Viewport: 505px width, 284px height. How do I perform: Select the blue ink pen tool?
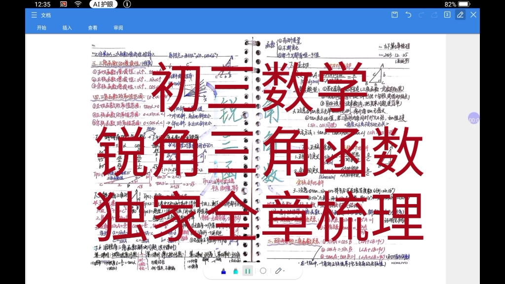223,271
